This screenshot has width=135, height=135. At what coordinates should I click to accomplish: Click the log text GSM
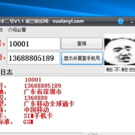click(28, 122)
